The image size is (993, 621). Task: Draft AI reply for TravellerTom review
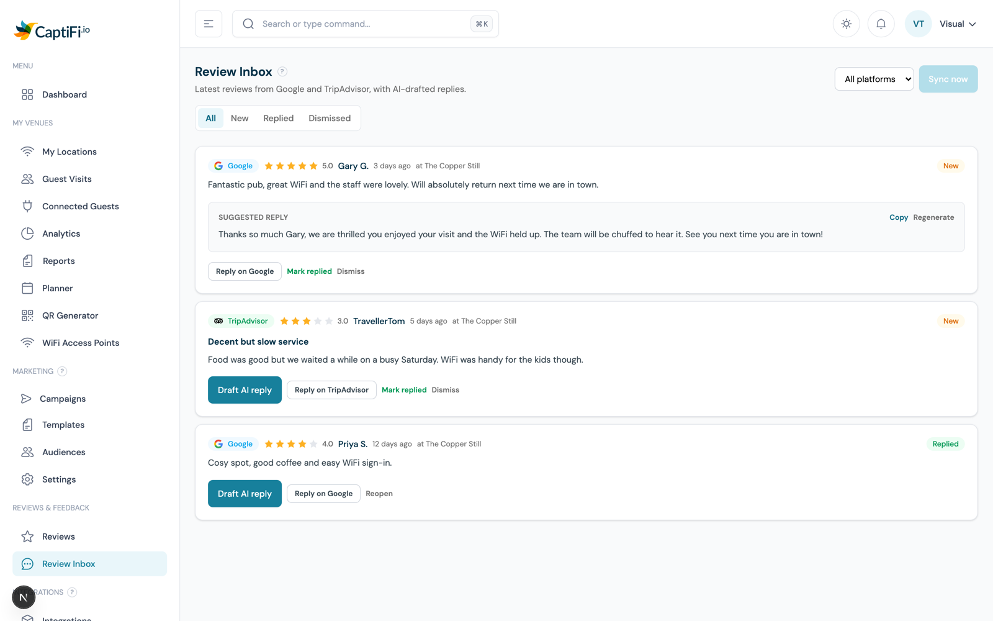[245, 390]
